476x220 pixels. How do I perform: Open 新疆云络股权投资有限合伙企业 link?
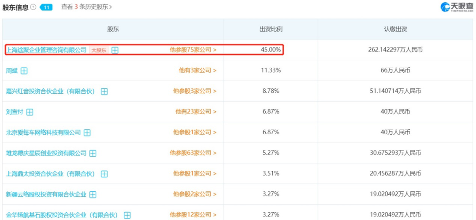point(46,194)
